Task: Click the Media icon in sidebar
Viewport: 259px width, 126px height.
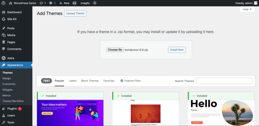Action: pyautogui.click(x=4, y=35)
